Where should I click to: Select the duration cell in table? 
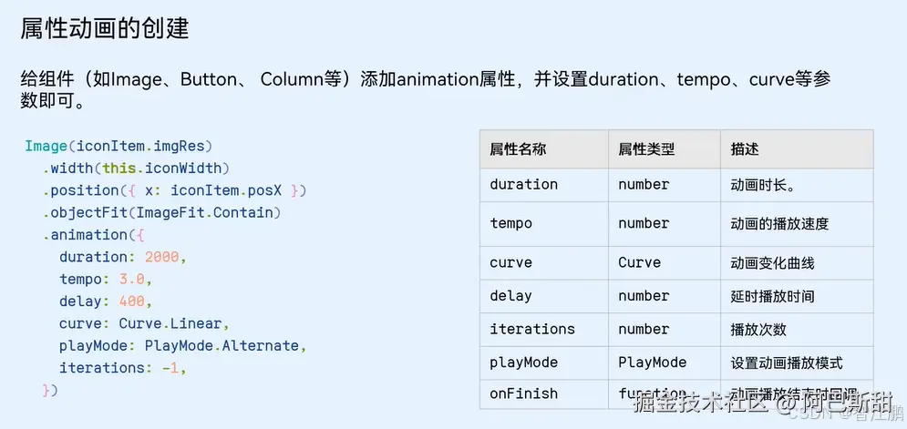523,184
